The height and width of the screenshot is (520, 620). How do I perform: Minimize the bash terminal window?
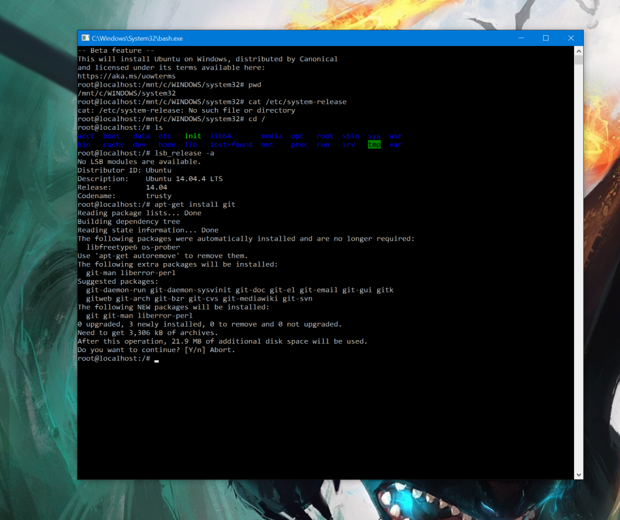(521, 38)
